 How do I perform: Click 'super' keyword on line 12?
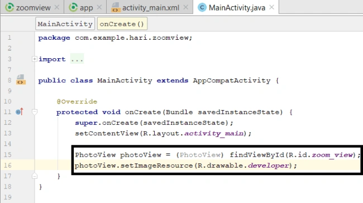pos(86,123)
